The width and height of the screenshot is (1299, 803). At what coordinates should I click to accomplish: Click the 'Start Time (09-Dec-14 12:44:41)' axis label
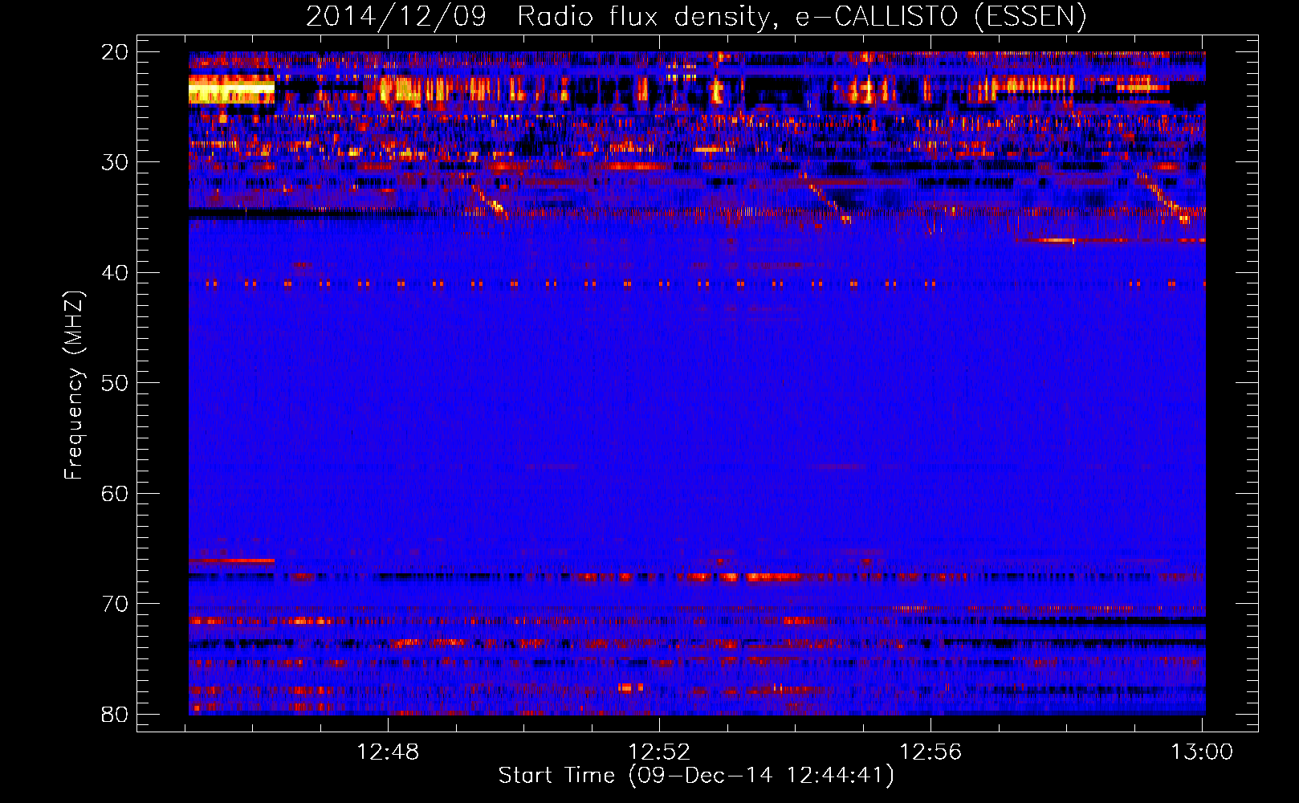coord(696,776)
